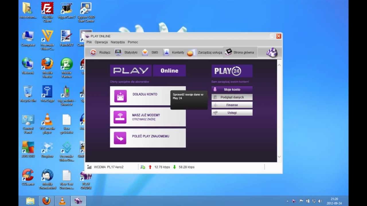Click Zarządzaj usługą in the toolbar
The width and height of the screenshot is (367, 206).
[x=204, y=52]
